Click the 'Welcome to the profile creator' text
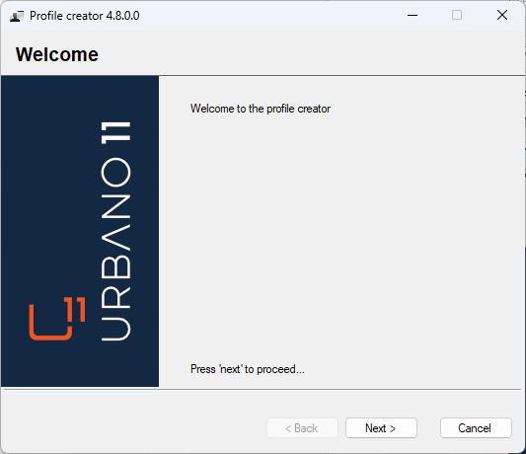This screenshot has height=454, width=526. click(261, 109)
